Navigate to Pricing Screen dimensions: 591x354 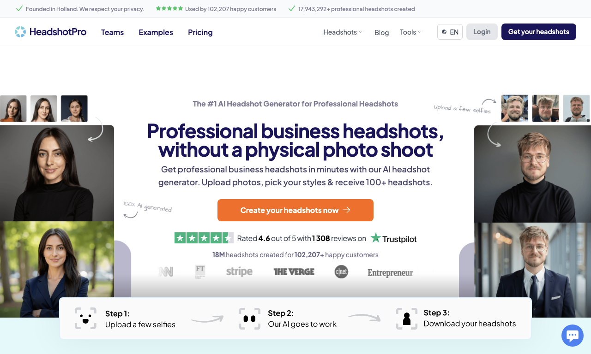point(200,32)
